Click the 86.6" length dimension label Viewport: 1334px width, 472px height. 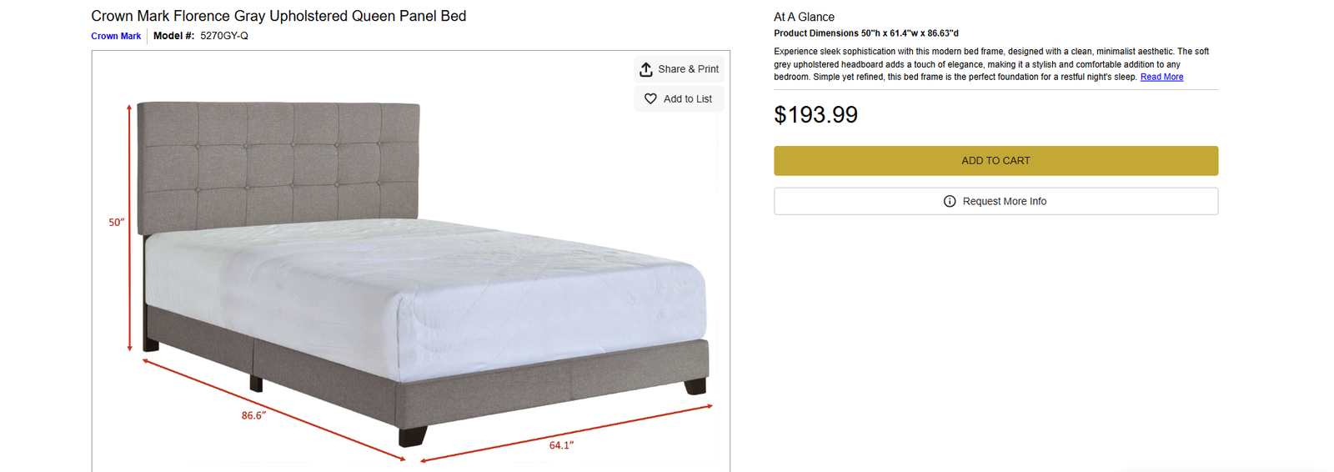tap(253, 415)
